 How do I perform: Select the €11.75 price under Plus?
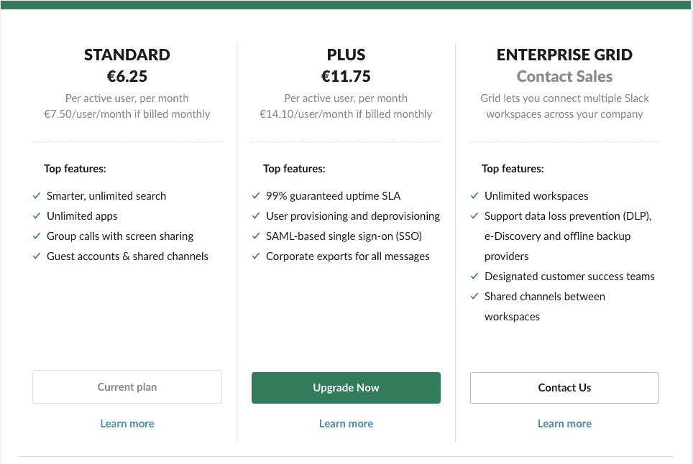[x=346, y=75]
